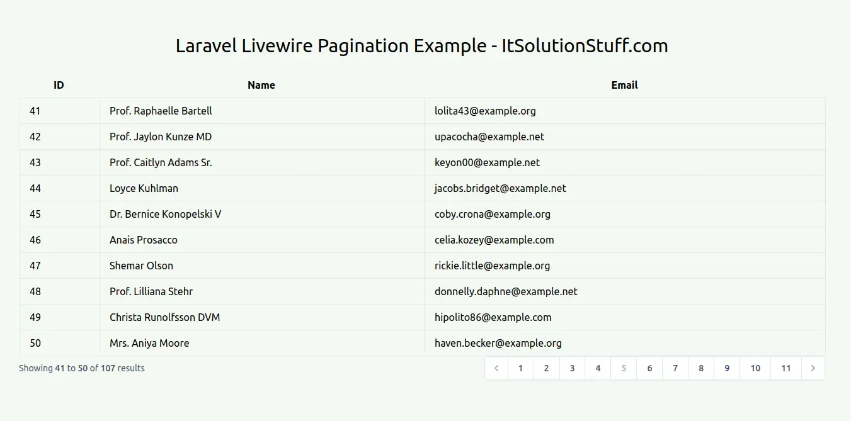Click the current page 5 indicator
Screen dimensions: 851x421
coord(624,368)
